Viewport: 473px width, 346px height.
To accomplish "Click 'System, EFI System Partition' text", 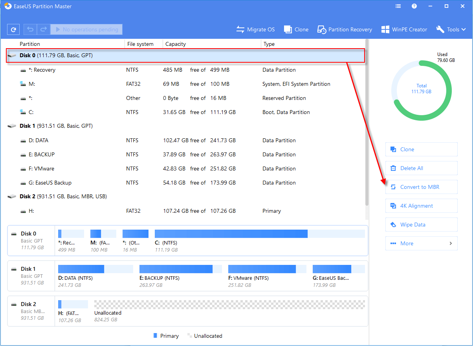I will click(296, 84).
